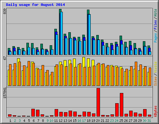This screenshot has width=159, height=124.
Task: Click the light blue pages bar for day 14
Action: coord(71,46)
